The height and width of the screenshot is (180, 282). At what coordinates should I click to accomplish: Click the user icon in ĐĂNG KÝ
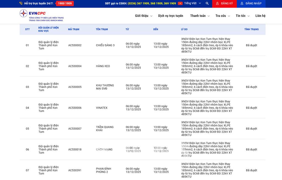click(217, 4)
